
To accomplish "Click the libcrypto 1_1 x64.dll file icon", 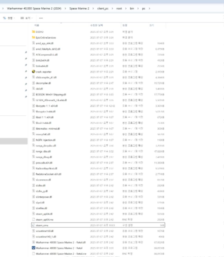I will click(x=34, y=106).
